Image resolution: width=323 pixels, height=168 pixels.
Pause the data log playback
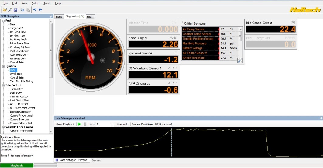[x=85, y=124]
